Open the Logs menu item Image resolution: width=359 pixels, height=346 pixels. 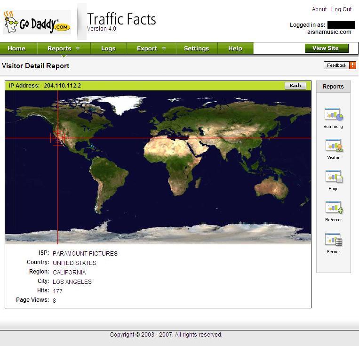(x=108, y=48)
